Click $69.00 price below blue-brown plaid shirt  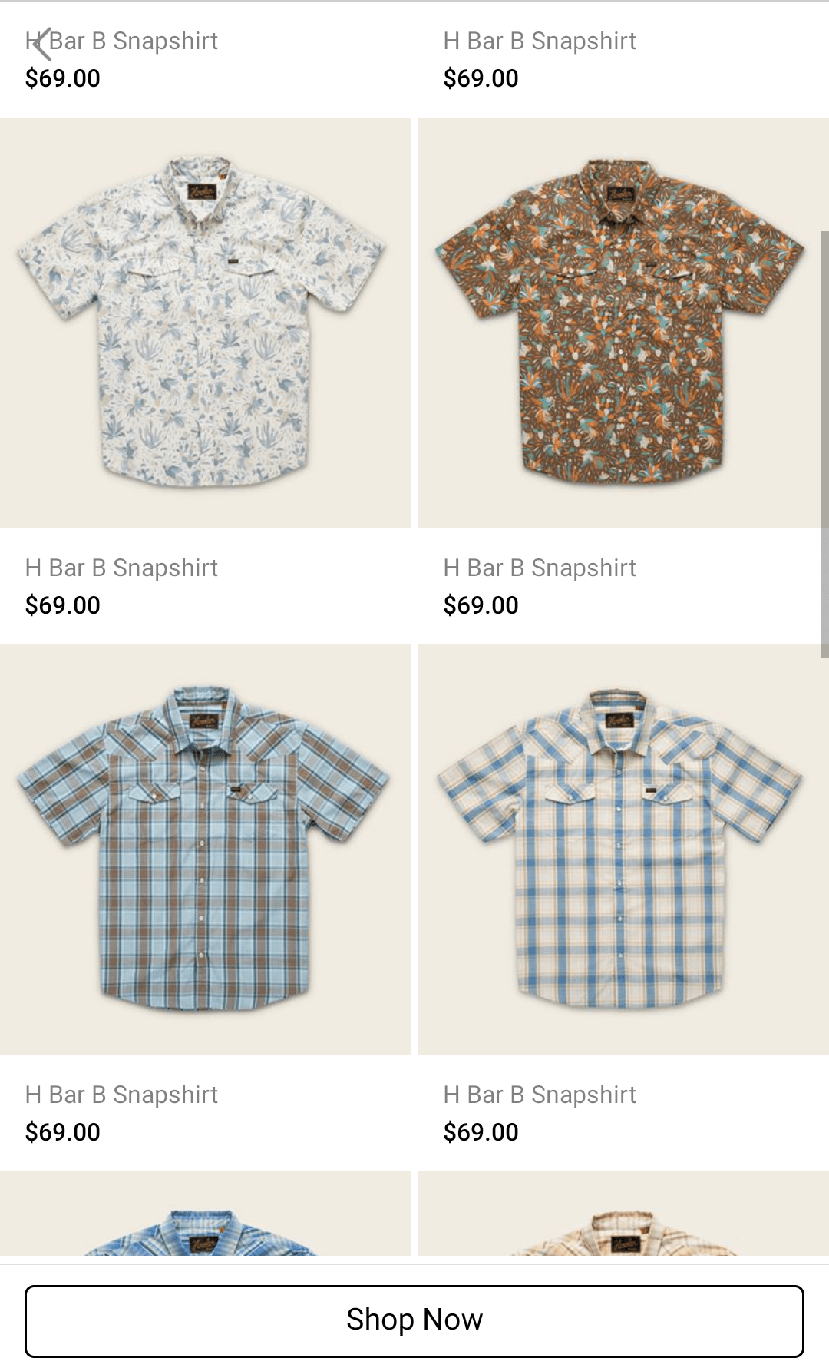point(63,1132)
